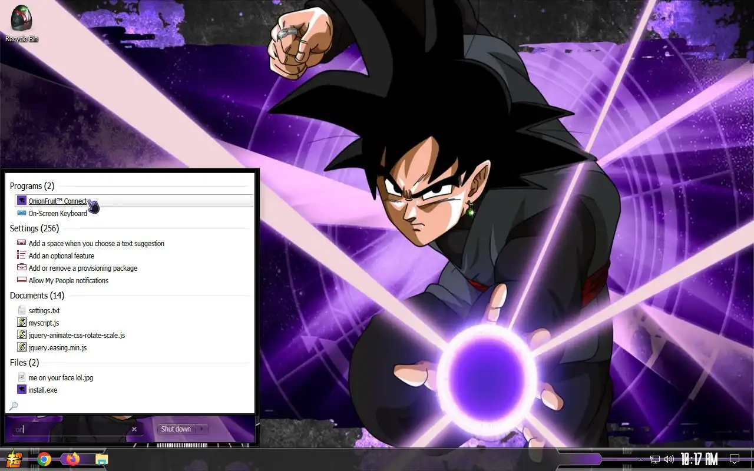
Task: Open 'Add or remove a provisioning package'
Action: pyautogui.click(x=83, y=268)
